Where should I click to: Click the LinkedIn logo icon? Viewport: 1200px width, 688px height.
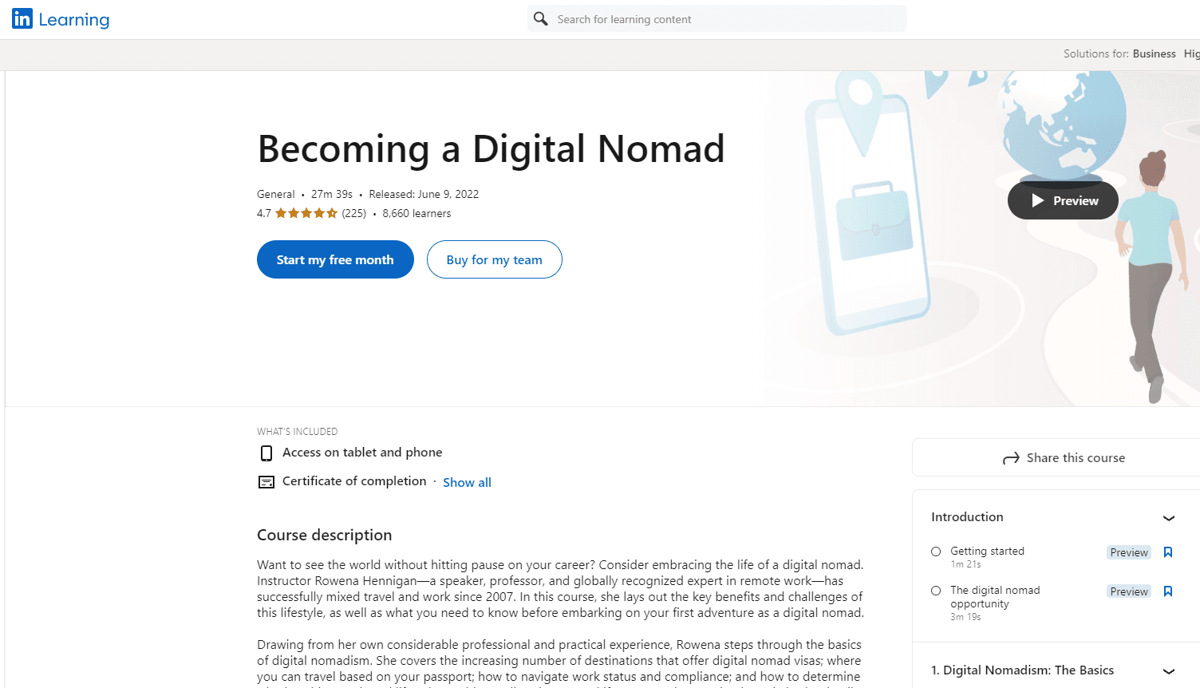22,18
